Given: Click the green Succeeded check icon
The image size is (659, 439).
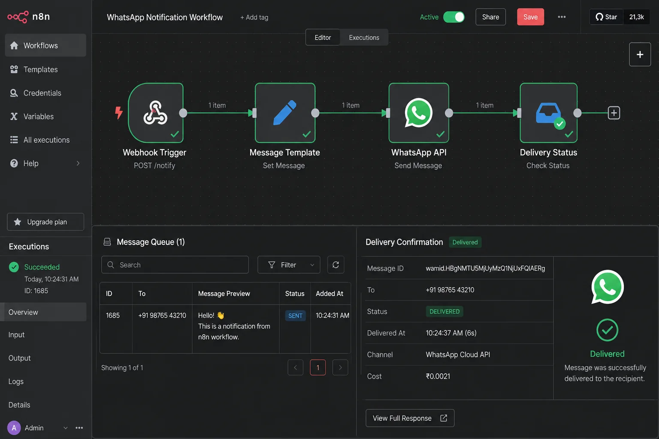Looking at the screenshot, I should pos(14,267).
